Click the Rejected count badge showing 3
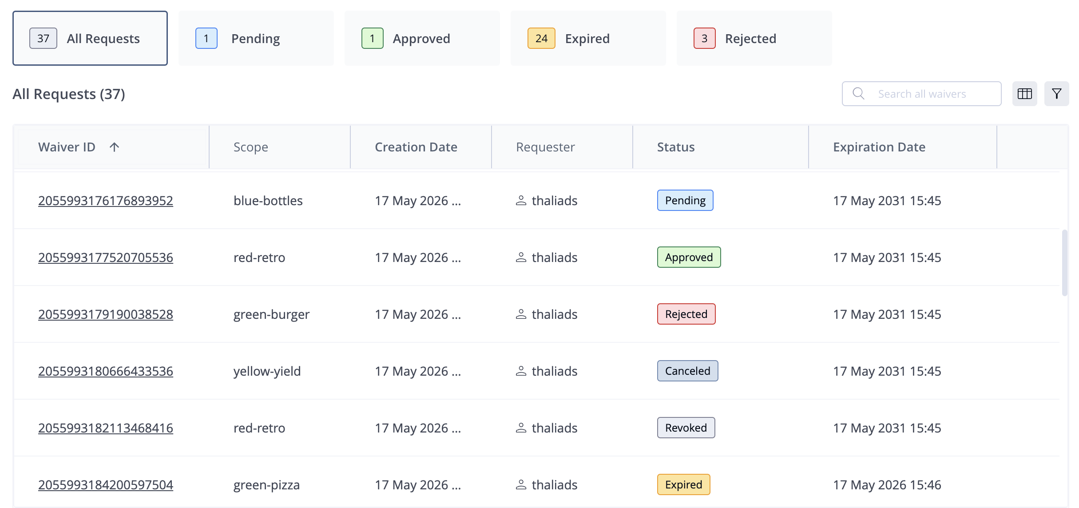This screenshot has height=508, width=1079. pos(705,39)
